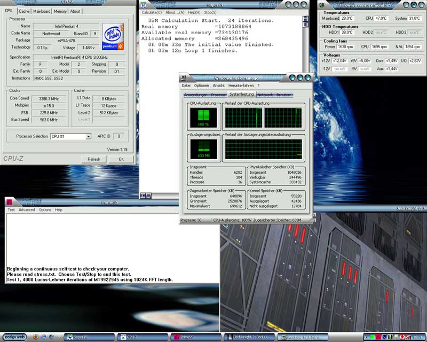This screenshot has width=427, height=342.
Task: Click the Core Speed value 3386.3 MHz
Action: (49, 99)
